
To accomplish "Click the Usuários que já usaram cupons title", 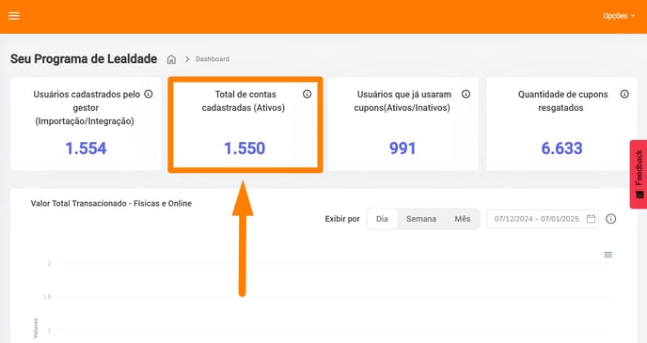I will click(402, 101).
